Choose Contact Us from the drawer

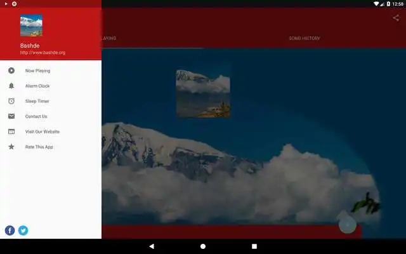click(51, 116)
